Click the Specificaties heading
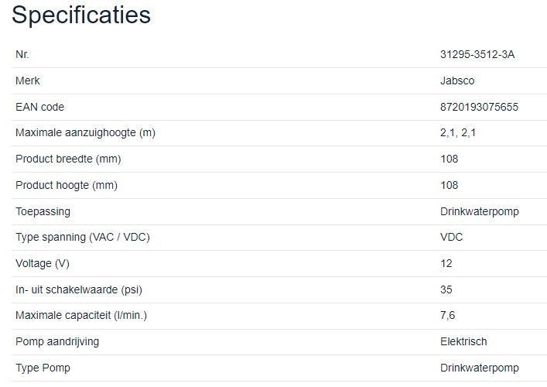This screenshot has width=547, height=387. point(81,15)
